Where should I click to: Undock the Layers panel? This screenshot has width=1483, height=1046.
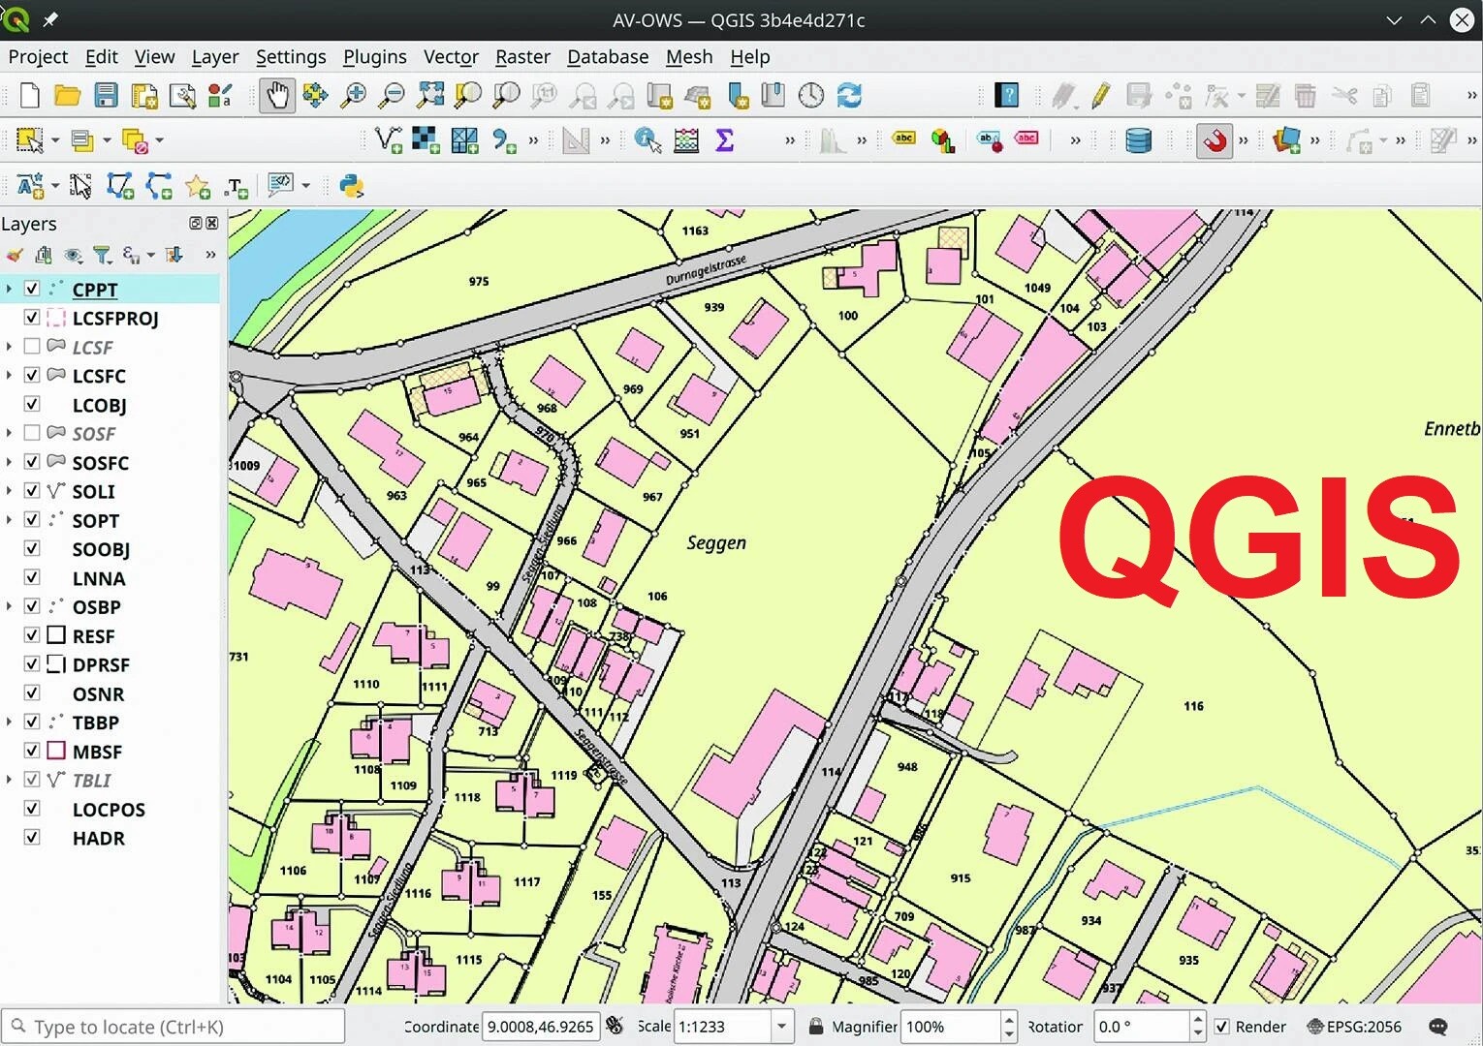pos(196,223)
